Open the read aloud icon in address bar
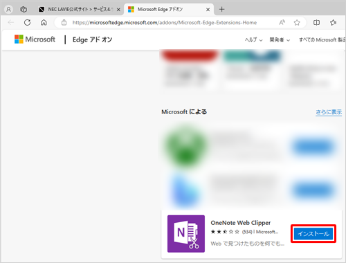Screen dimensions: 346x263 pyautogui.click(x=282, y=22)
